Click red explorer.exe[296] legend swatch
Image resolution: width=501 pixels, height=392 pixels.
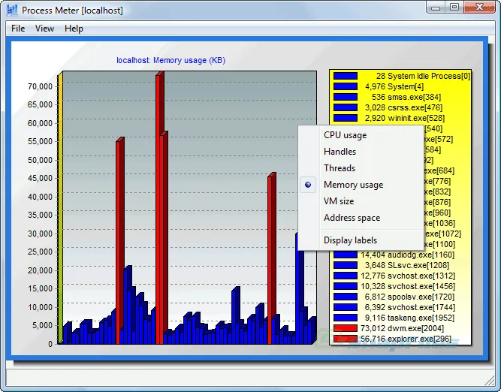pyautogui.click(x=346, y=339)
